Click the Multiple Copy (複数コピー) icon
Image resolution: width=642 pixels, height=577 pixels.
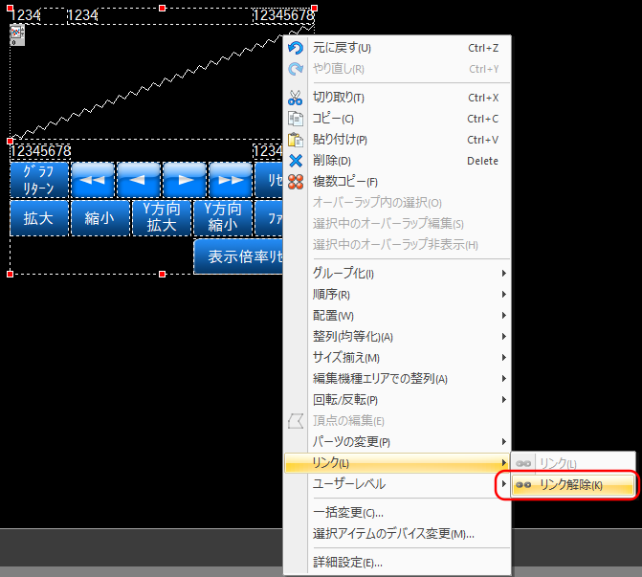click(296, 182)
